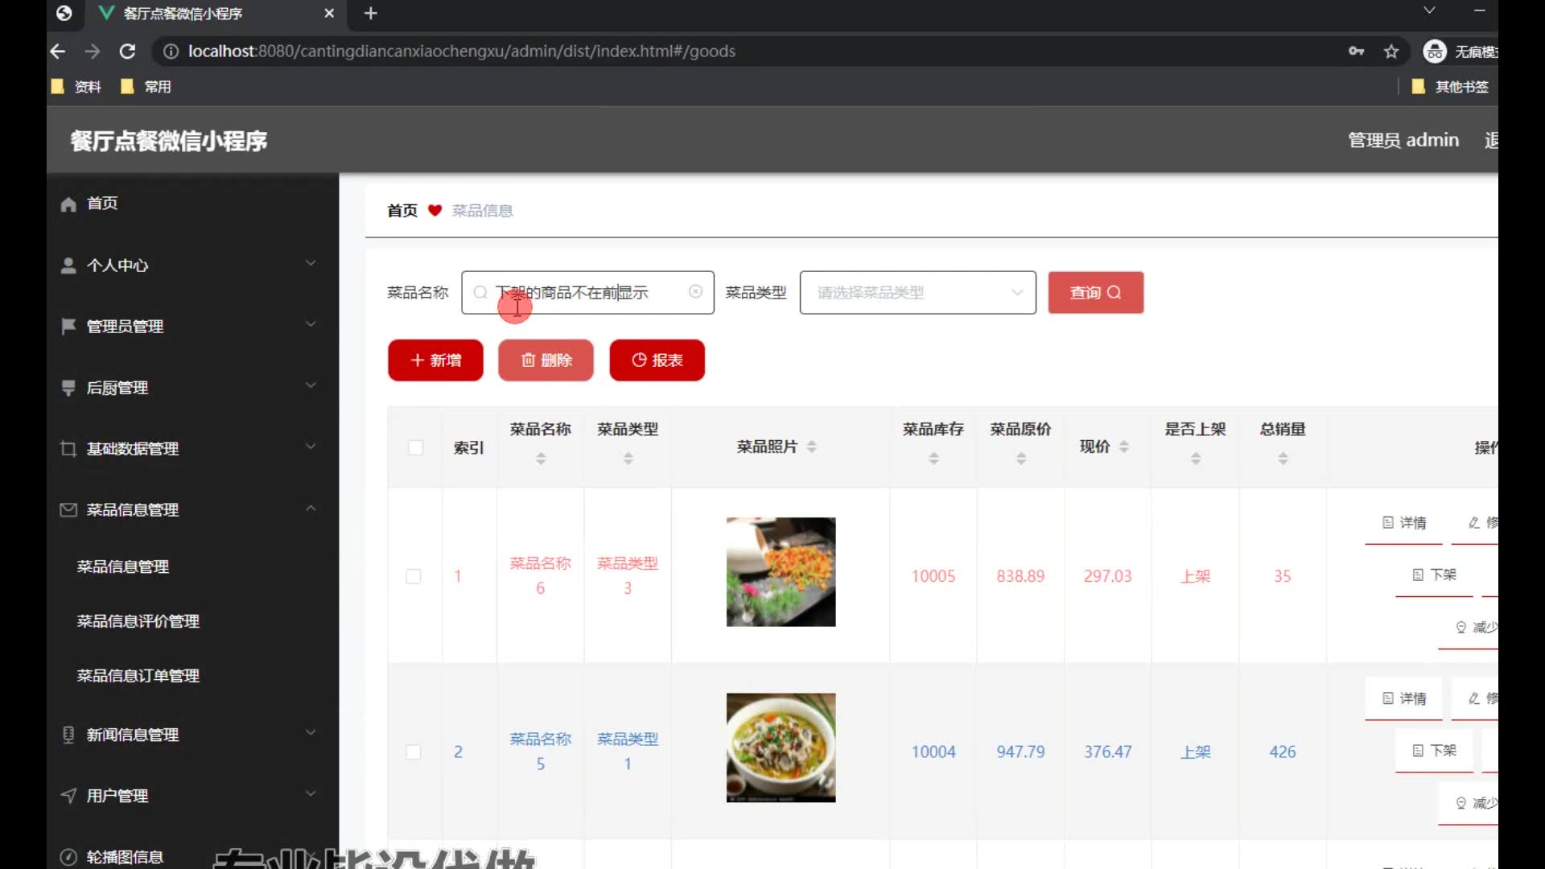Click 减少 button for row 2
This screenshot has height=869, width=1545.
(x=1469, y=802)
